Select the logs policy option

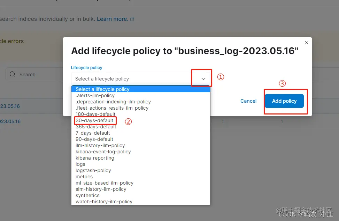[141, 164]
